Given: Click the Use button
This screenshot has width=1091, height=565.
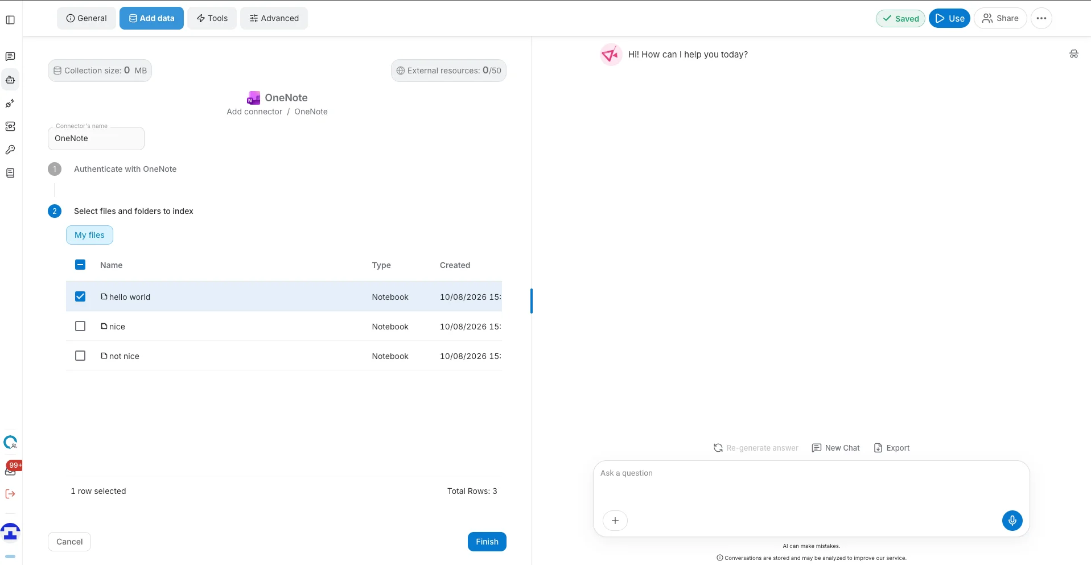Looking at the screenshot, I should coord(949,18).
